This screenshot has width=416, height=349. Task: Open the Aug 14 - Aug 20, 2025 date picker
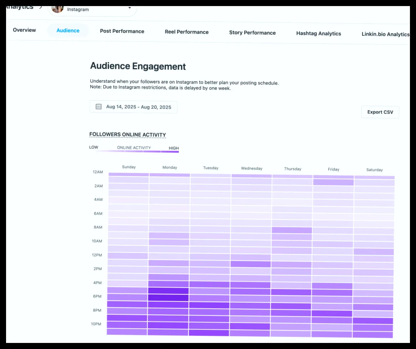point(133,107)
